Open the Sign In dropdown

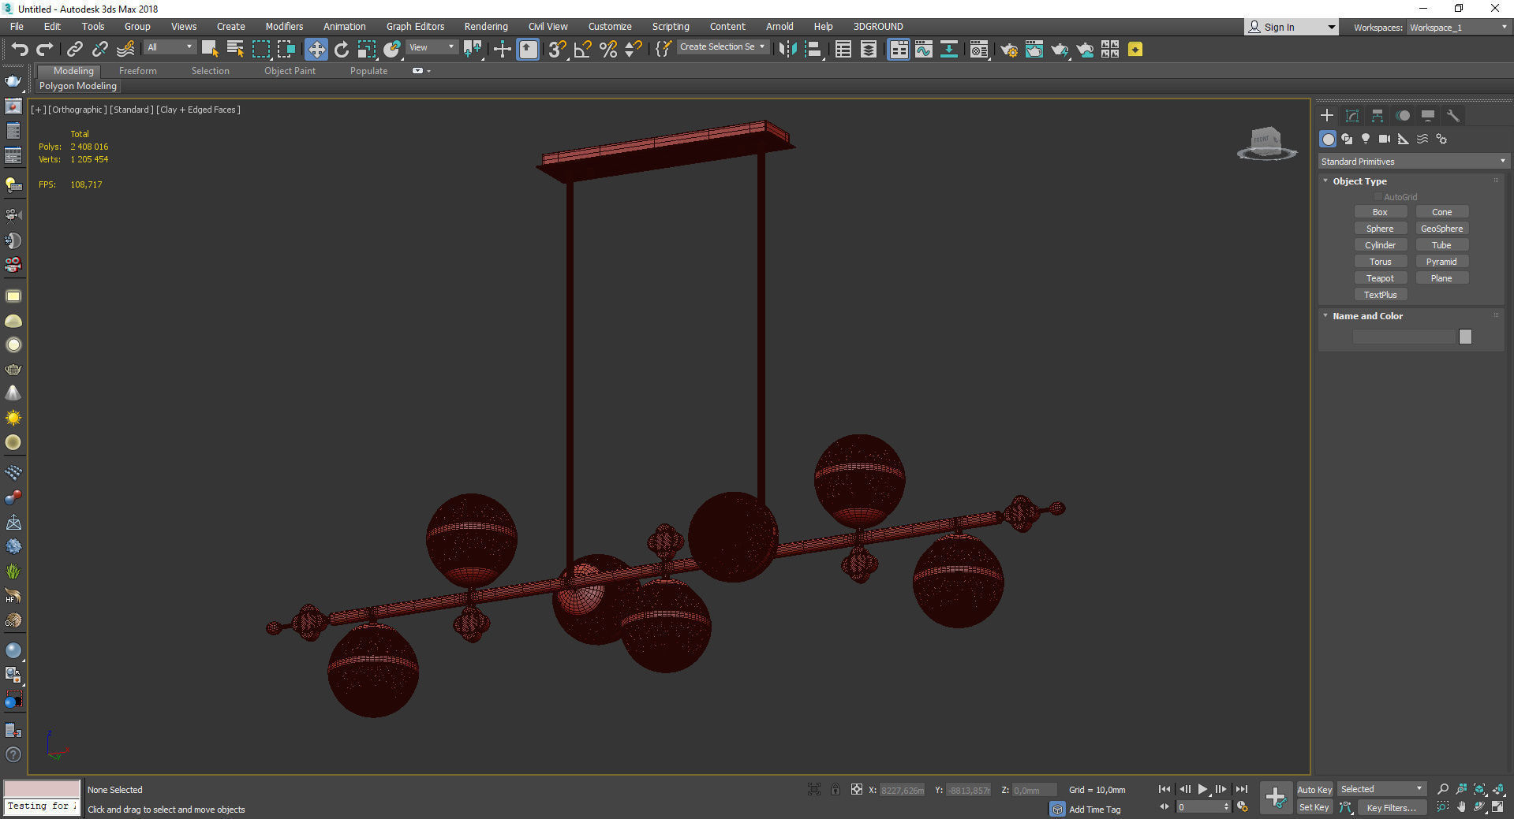tap(1292, 27)
